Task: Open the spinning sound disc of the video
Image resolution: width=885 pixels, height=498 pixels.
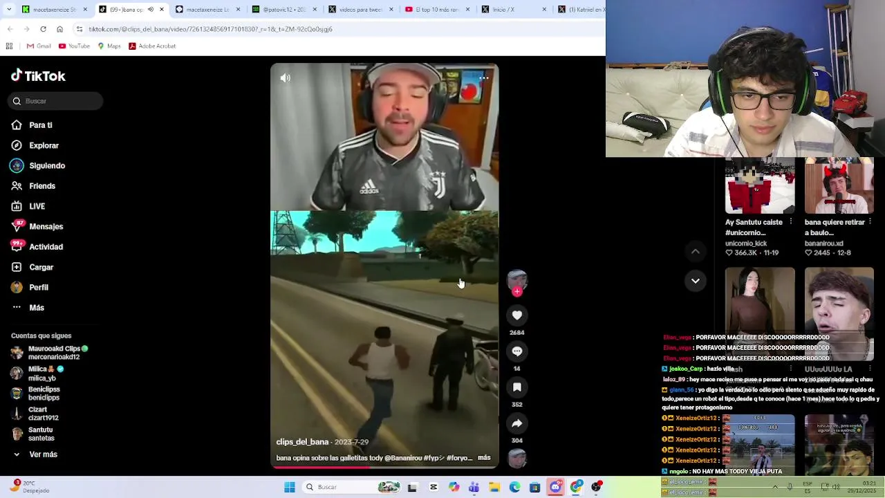Action: pos(516,458)
